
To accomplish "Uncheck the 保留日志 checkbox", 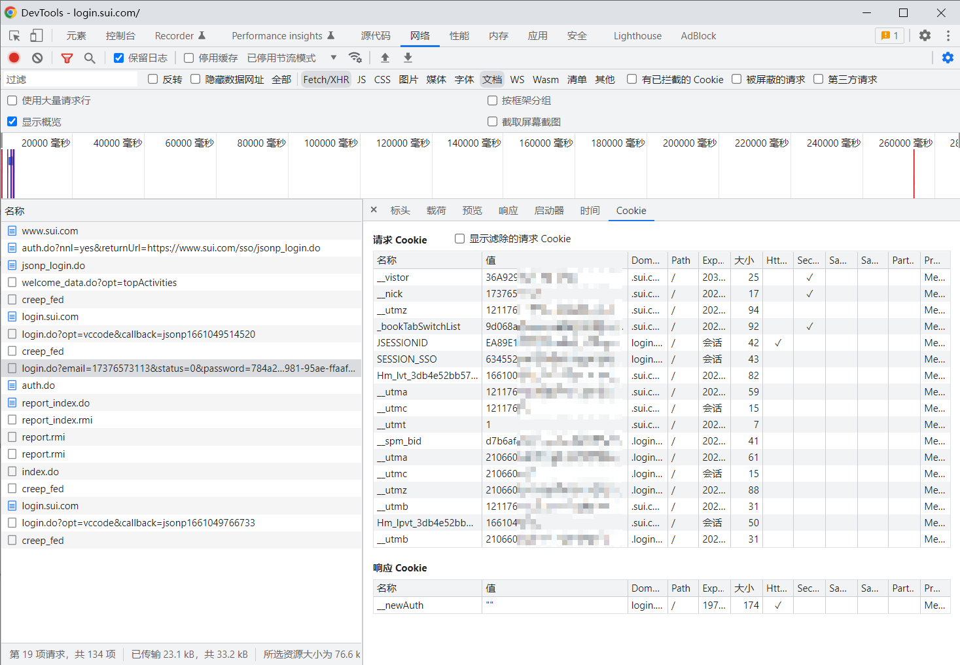I will point(118,58).
